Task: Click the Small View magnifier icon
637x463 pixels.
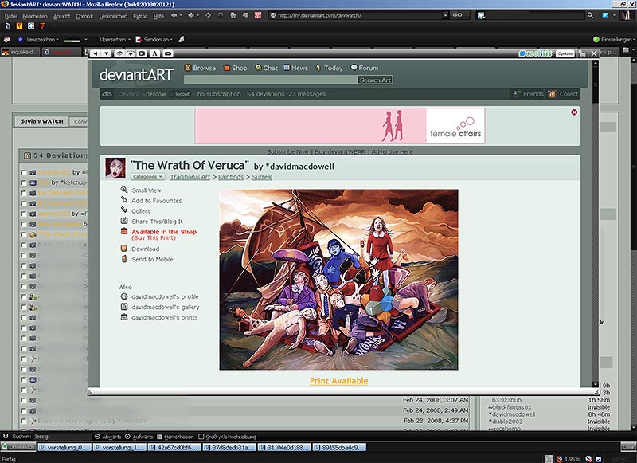Action: (x=124, y=190)
